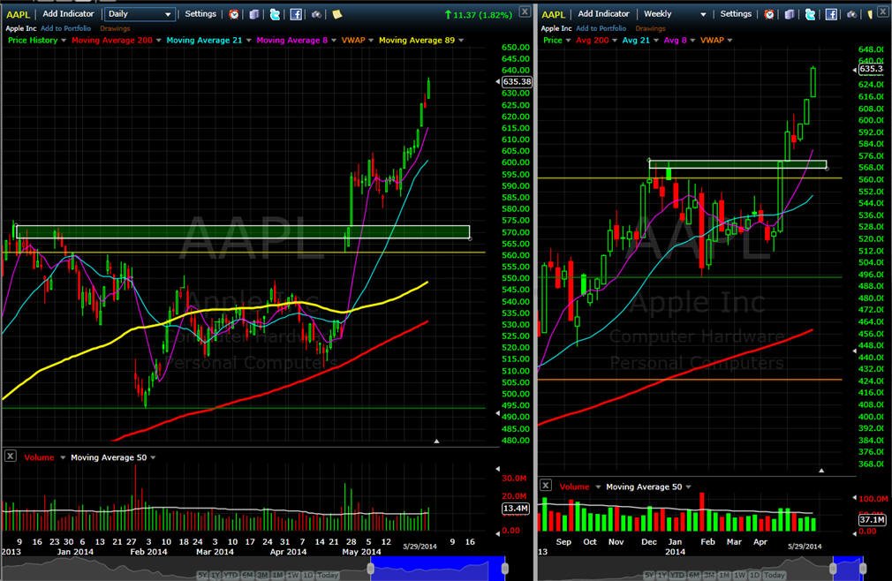Expand the VWAP options on the Weekly chart

coord(729,41)
